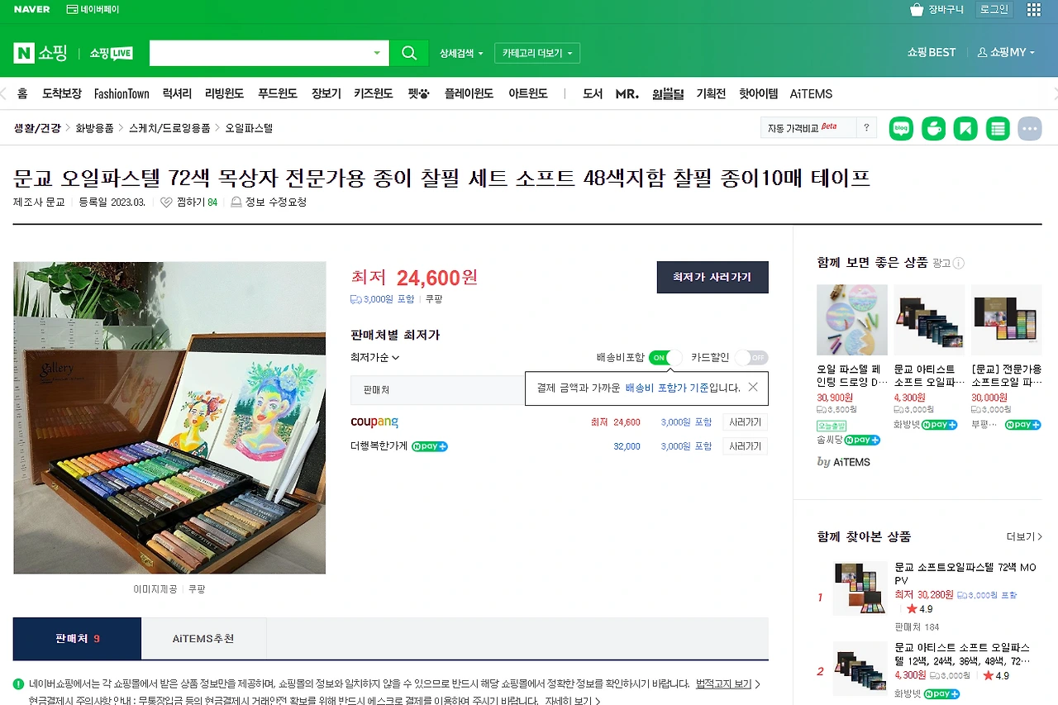The height and width of the screenshot is (705, 1058).
Task: Open 스케치/드로잉용품 breadcrumb
Action: 169,128
